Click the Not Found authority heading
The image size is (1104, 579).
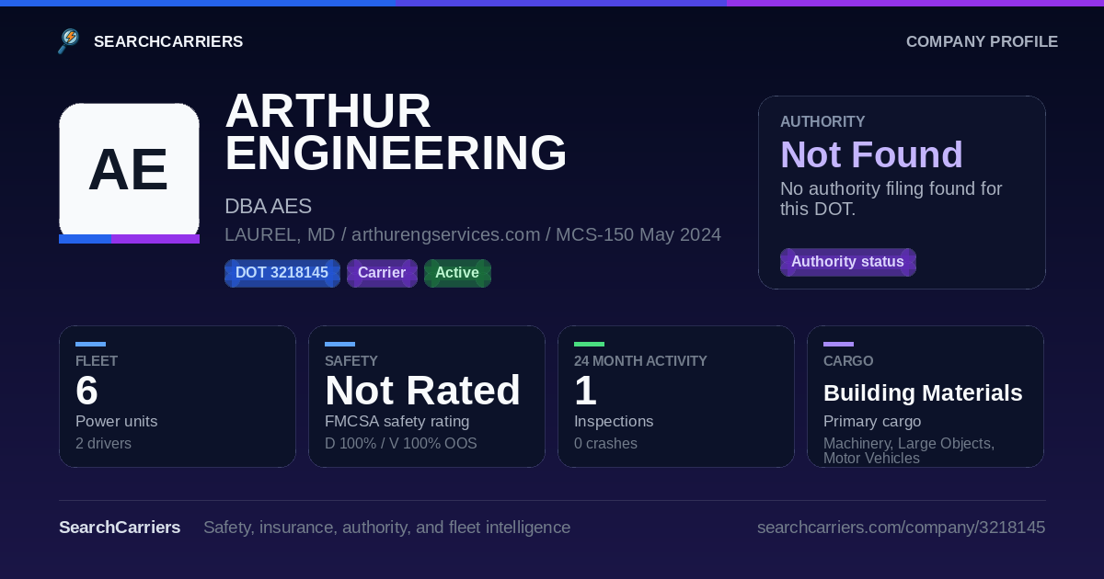point(871,154)
